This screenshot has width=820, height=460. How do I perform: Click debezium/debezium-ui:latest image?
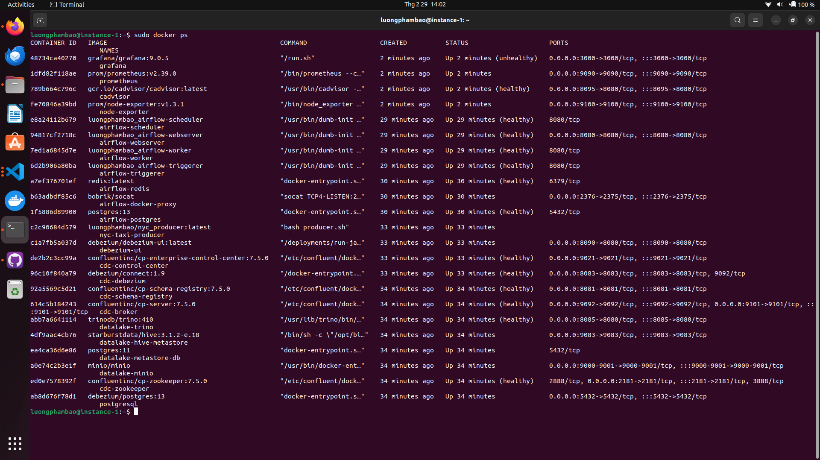tap(140, 243)
